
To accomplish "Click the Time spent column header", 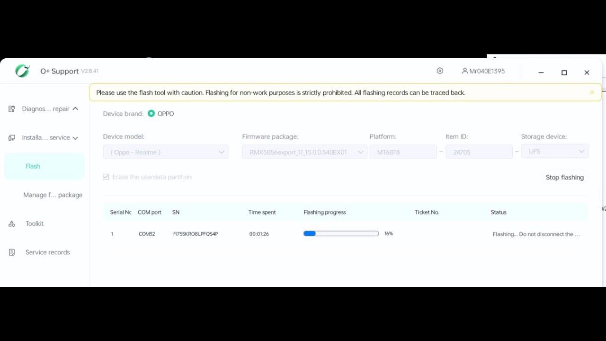I will (262, 212).
